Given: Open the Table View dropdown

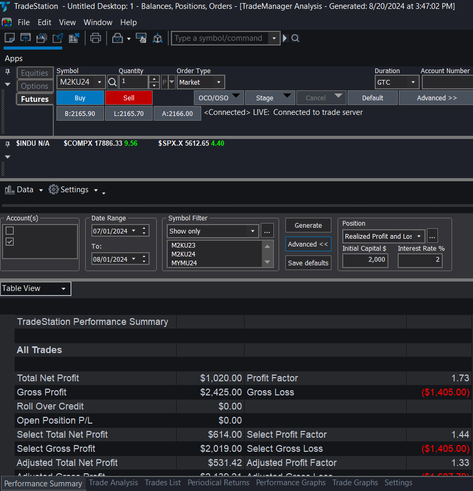Looking at the screenshot, I should (x=64, y=288).
